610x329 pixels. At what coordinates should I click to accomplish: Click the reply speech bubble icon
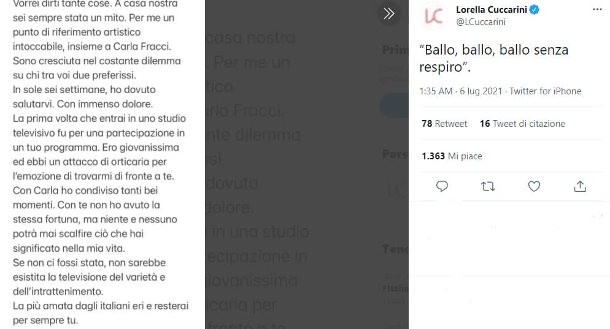(442, 186)
